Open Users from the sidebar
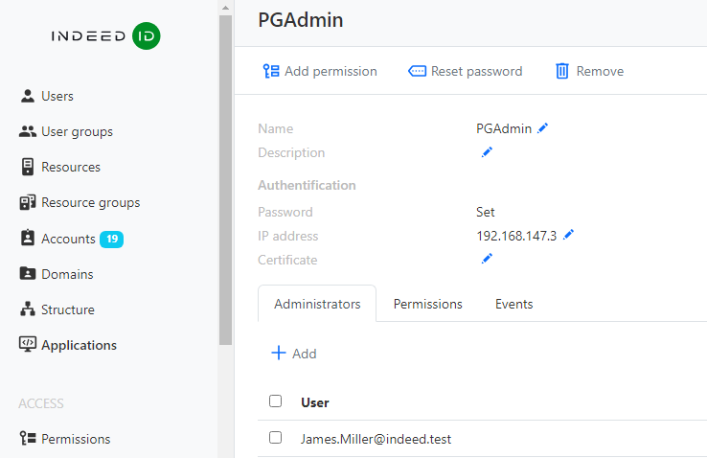 (x=57, y=96)
